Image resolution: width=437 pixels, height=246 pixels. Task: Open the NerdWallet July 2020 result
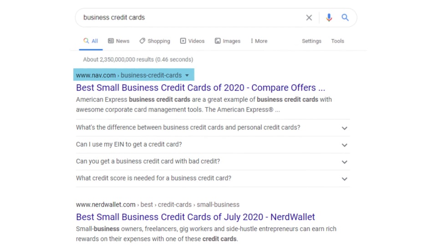(195, 217)
